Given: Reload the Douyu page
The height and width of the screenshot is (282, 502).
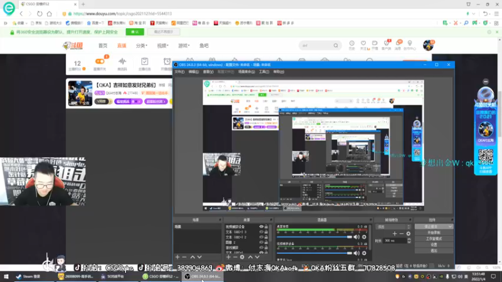Looking at the screenshot, I should (x=40, y=14).
